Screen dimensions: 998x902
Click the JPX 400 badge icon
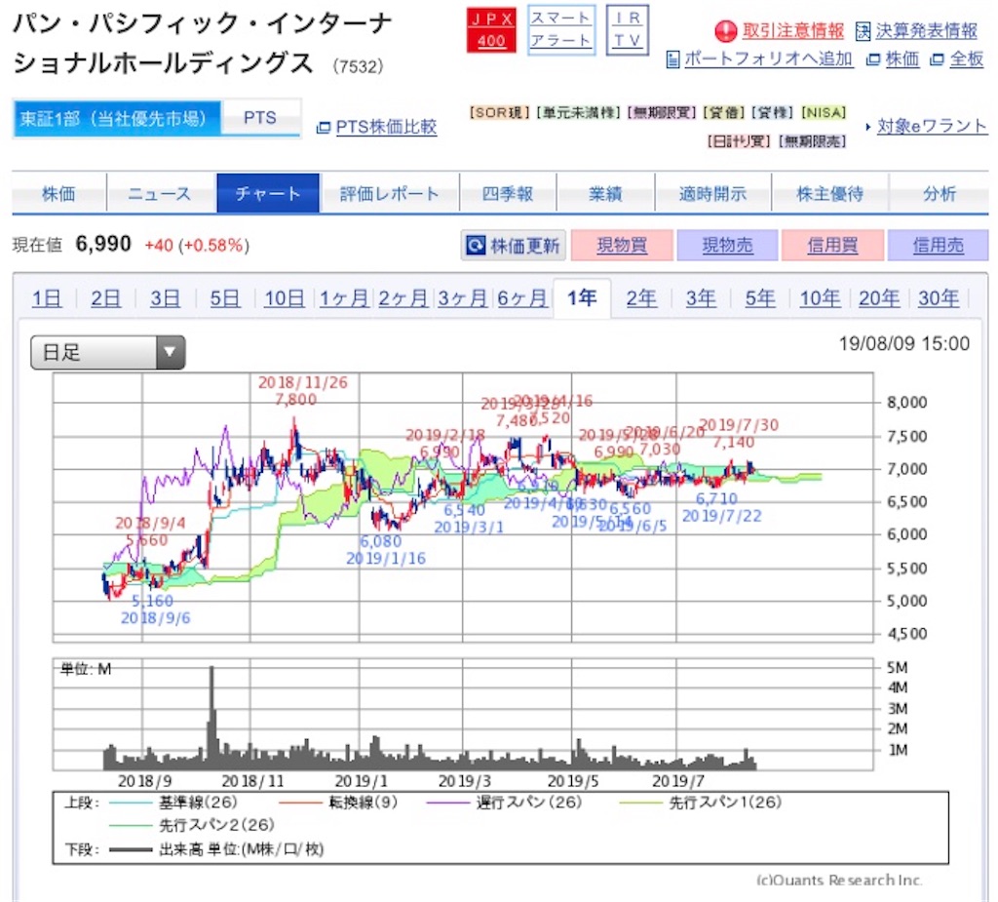point(491,29)
